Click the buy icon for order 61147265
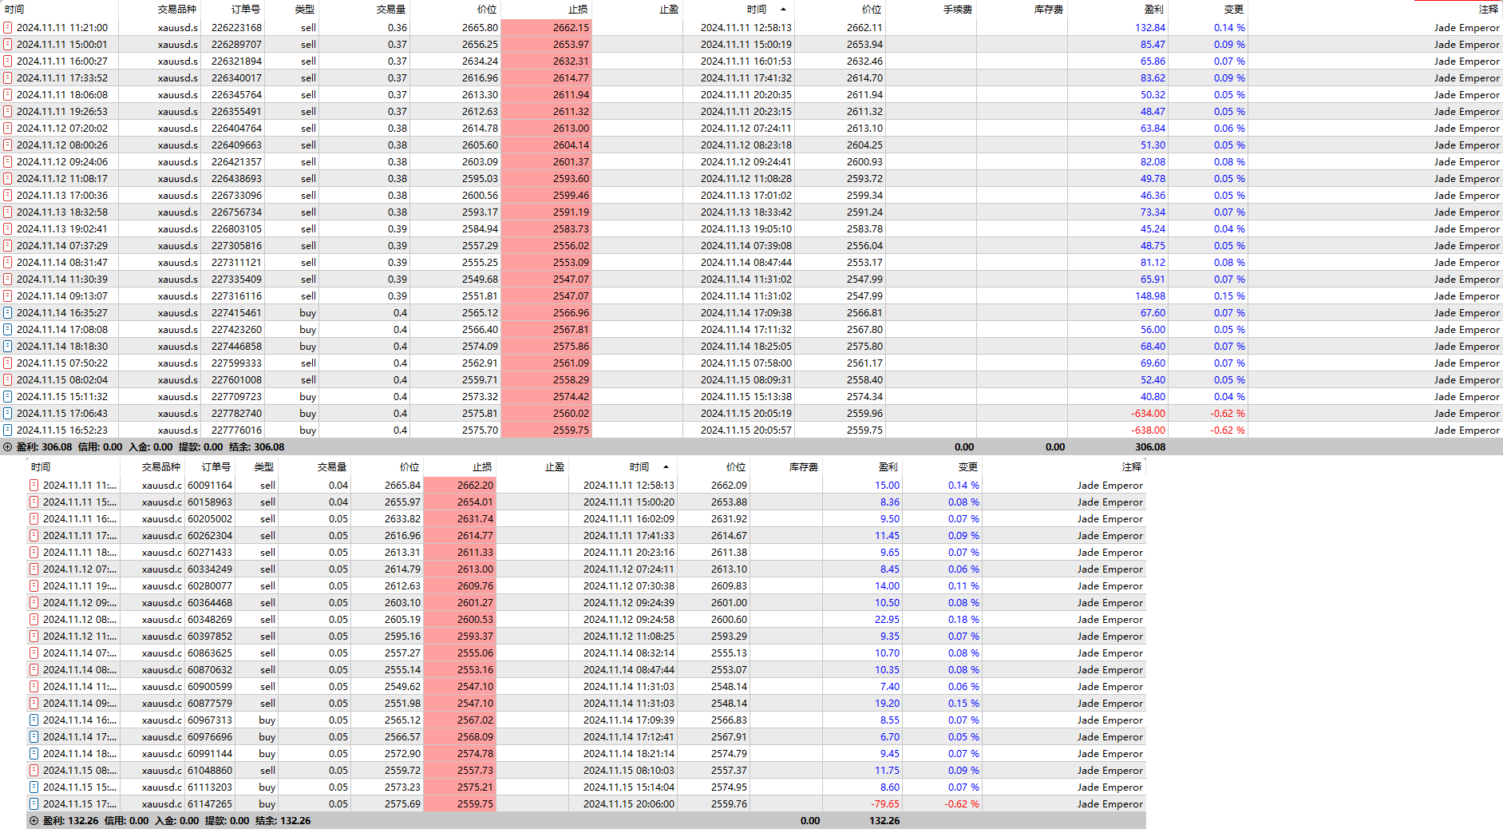 coord(34,803)
